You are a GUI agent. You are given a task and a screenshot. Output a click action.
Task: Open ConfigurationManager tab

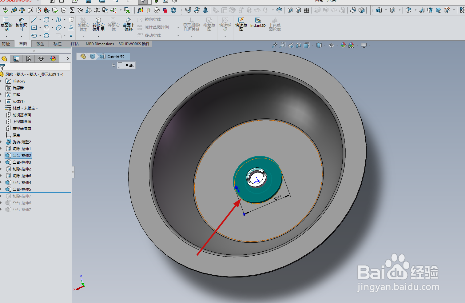click(29, 59)
